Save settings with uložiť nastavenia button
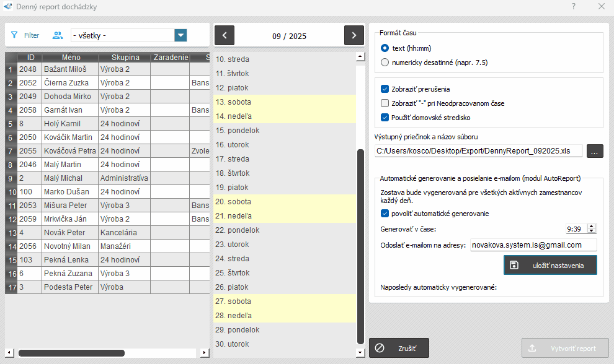Screen dimensions: 614x364 click(550, 265)
